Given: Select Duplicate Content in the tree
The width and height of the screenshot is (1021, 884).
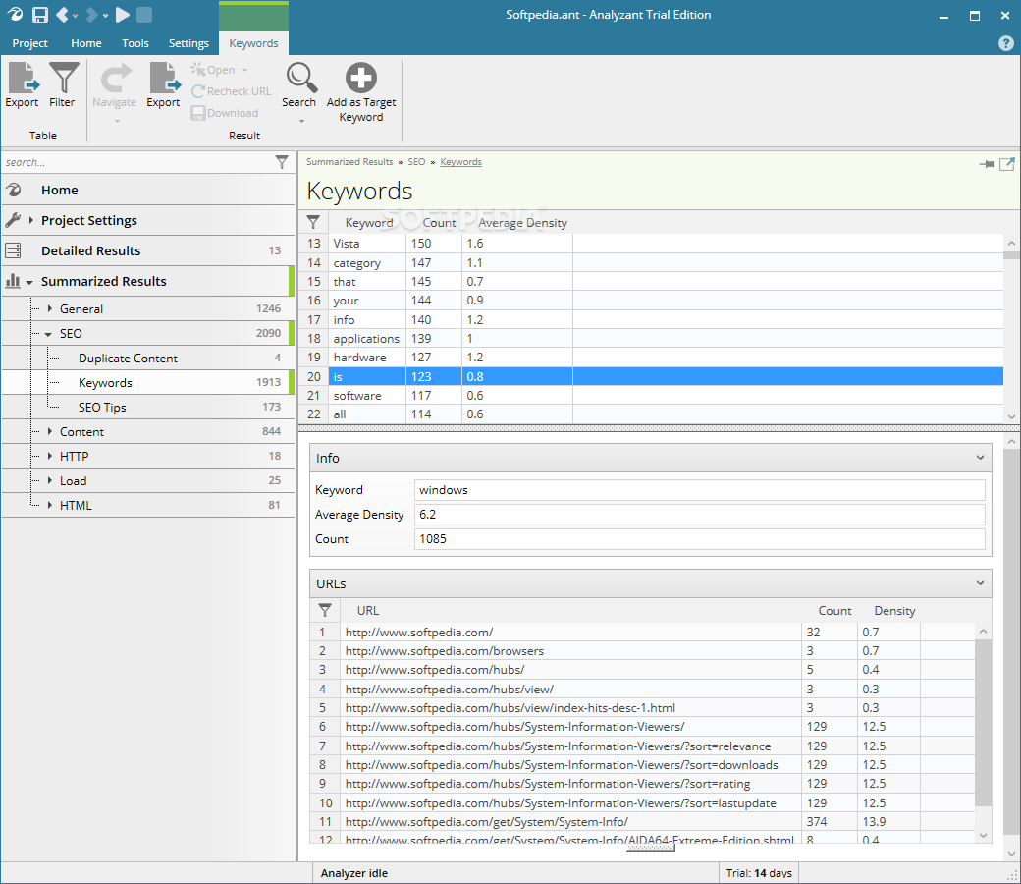Looking at the screenshot, I should tap(128, 359).
